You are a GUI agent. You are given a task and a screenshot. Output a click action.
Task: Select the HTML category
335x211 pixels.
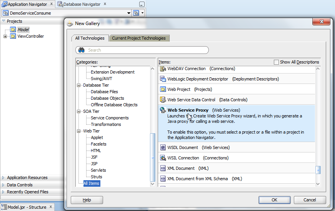[96, 151]
